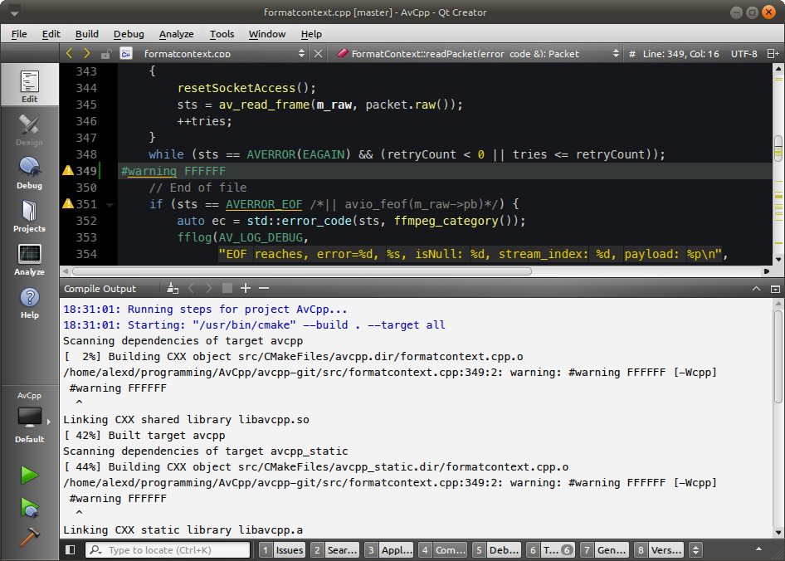Click the Compile Output vertical scrollbar handle

point(778,356)
